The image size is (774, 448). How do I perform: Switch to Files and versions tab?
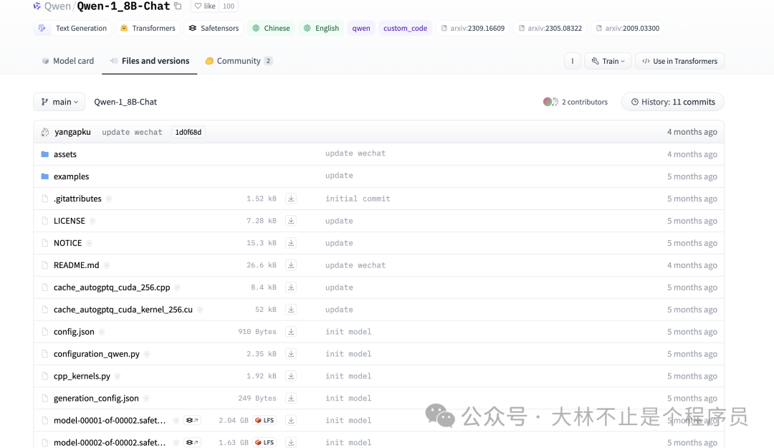[x=150, y=61]
